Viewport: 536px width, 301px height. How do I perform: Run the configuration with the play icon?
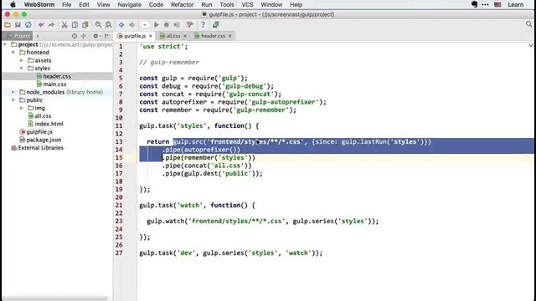(x=157, y=24)
